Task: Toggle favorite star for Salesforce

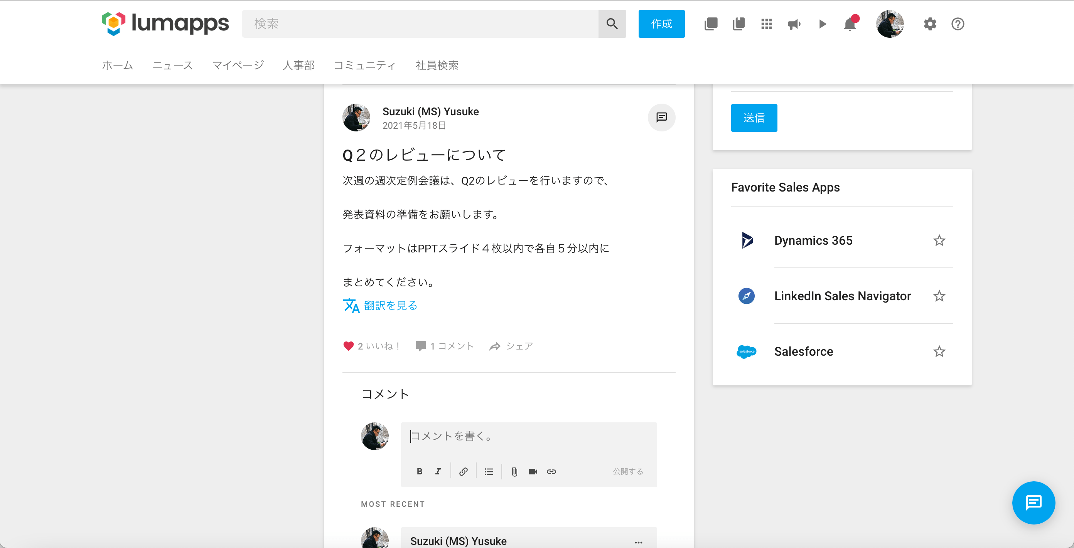Action: point(939,352)
